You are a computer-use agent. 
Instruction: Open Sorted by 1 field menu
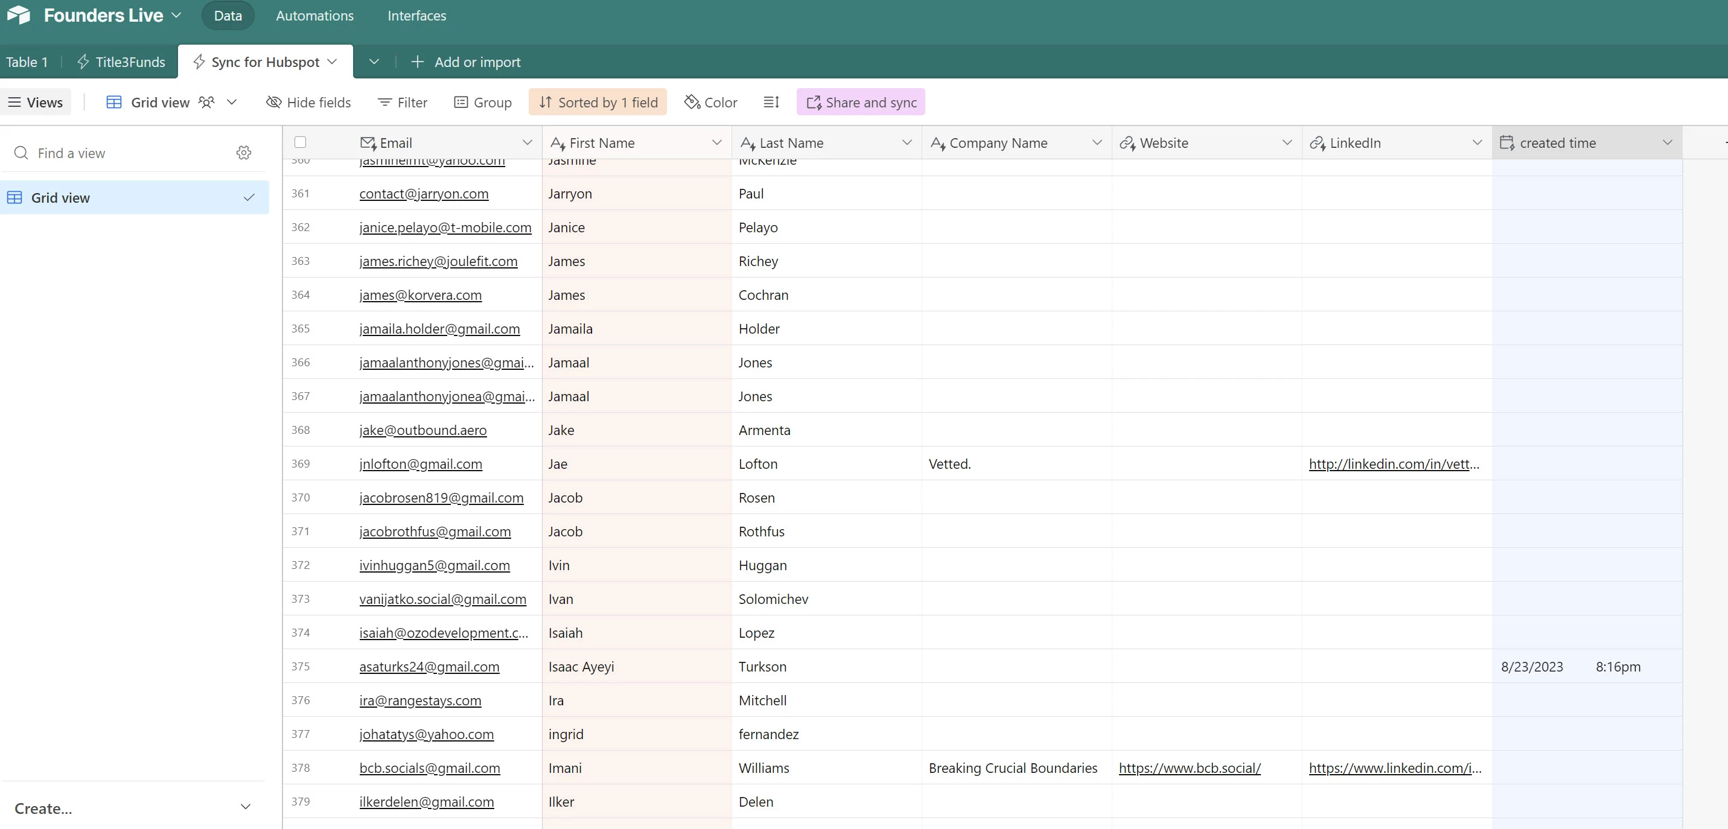click(597, 102)
